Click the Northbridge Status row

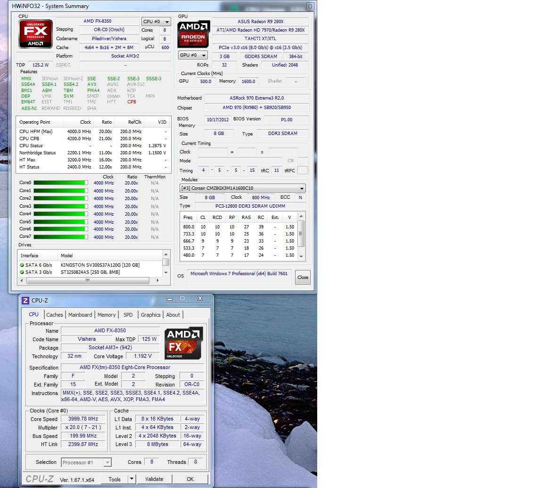pos(93,152)
